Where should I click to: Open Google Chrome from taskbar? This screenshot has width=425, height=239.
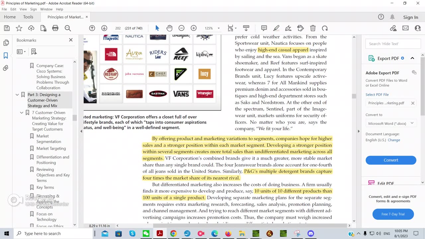[173, 234]
